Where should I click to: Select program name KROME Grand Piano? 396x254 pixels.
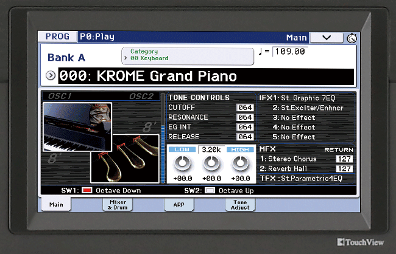(206, 76)
